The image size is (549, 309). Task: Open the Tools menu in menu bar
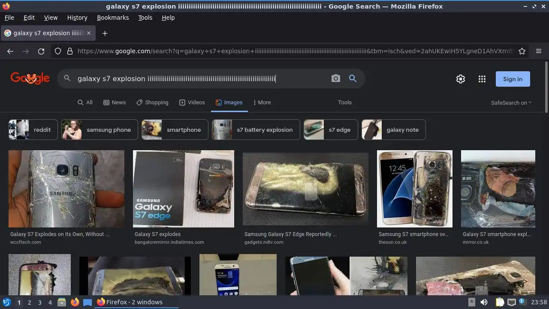point(145,18)
